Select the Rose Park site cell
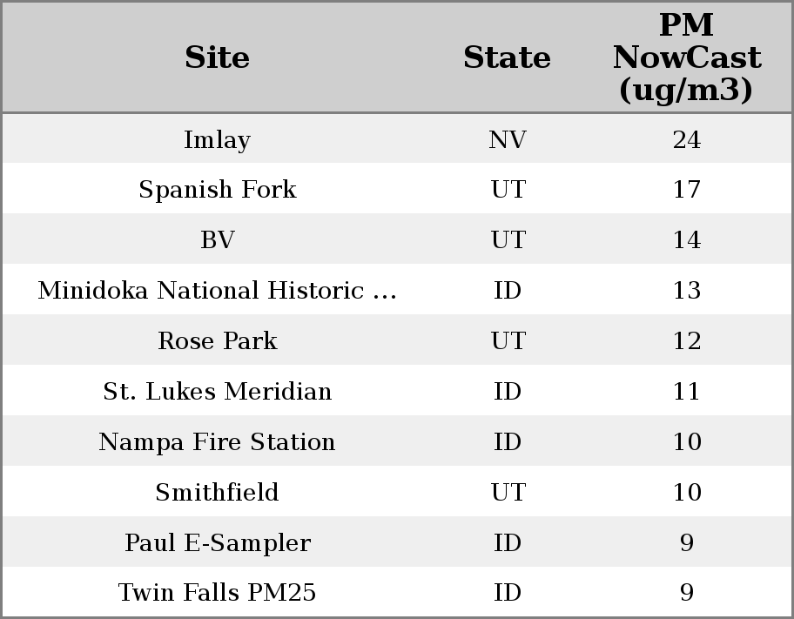The width and height of the screenshot is (794, 619). tap(217, 341)
